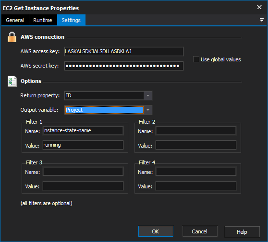The image size is (268, 242).
Task: Confirm with the OK button
Action: (156, 231)
